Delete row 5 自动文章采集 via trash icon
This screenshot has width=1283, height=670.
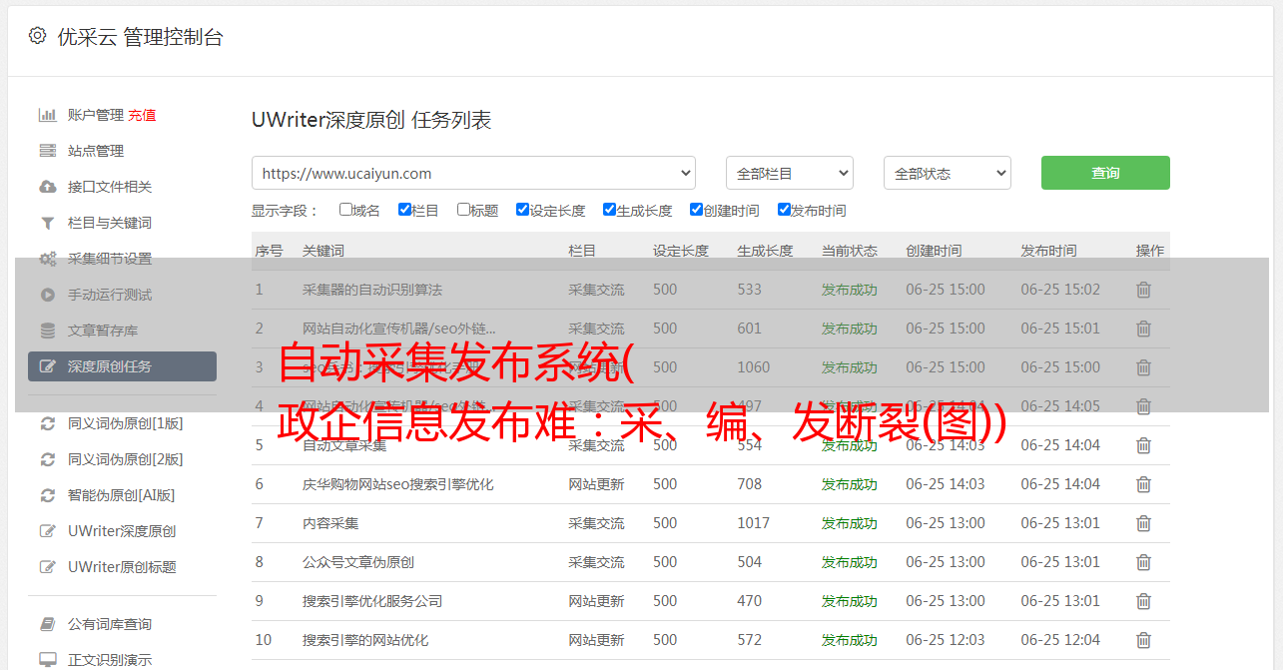coord(1144,445)
